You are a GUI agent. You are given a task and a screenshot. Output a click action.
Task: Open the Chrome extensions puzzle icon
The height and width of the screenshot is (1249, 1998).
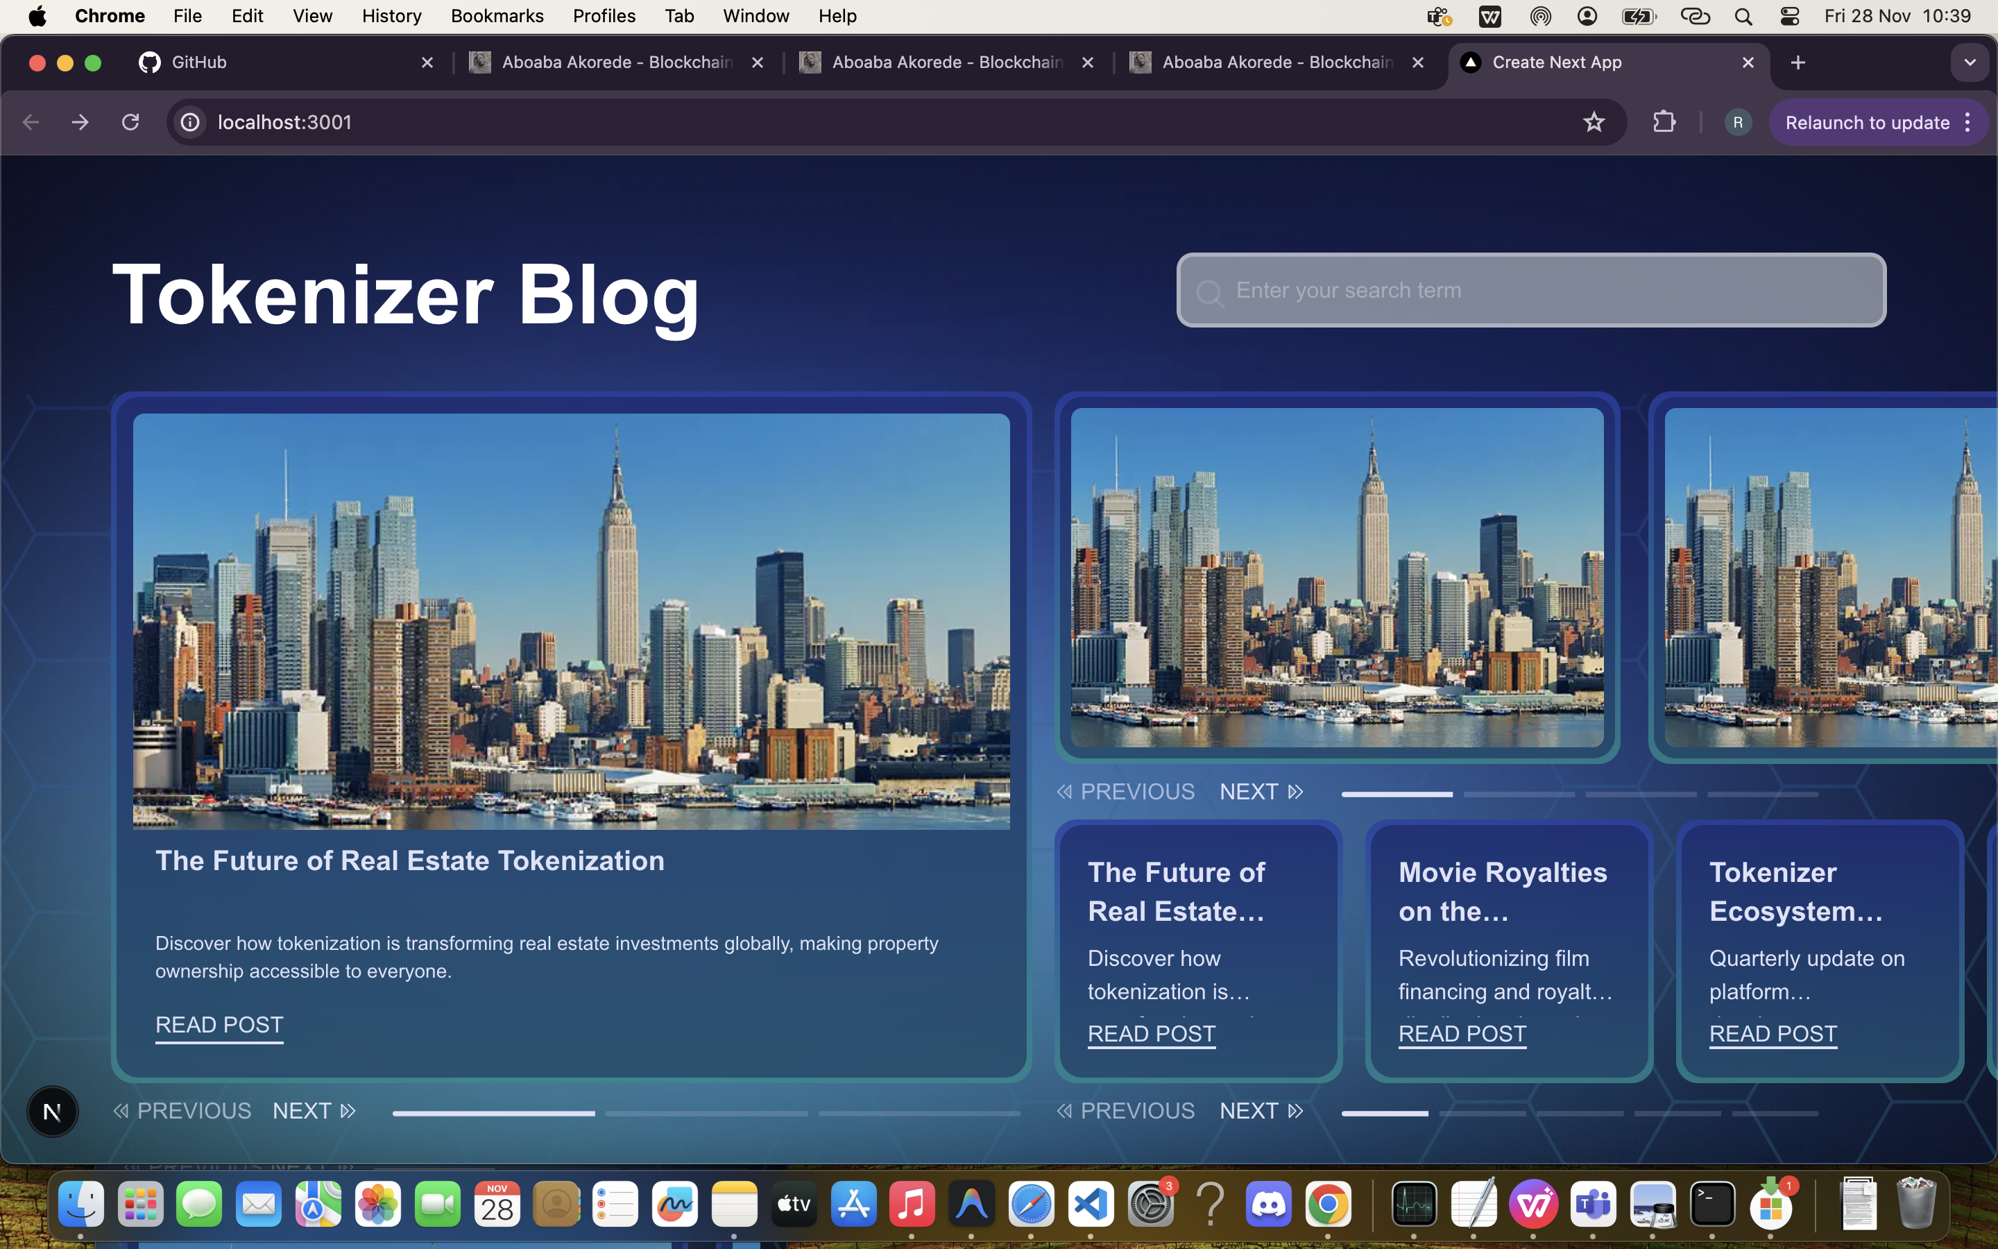1664,121
